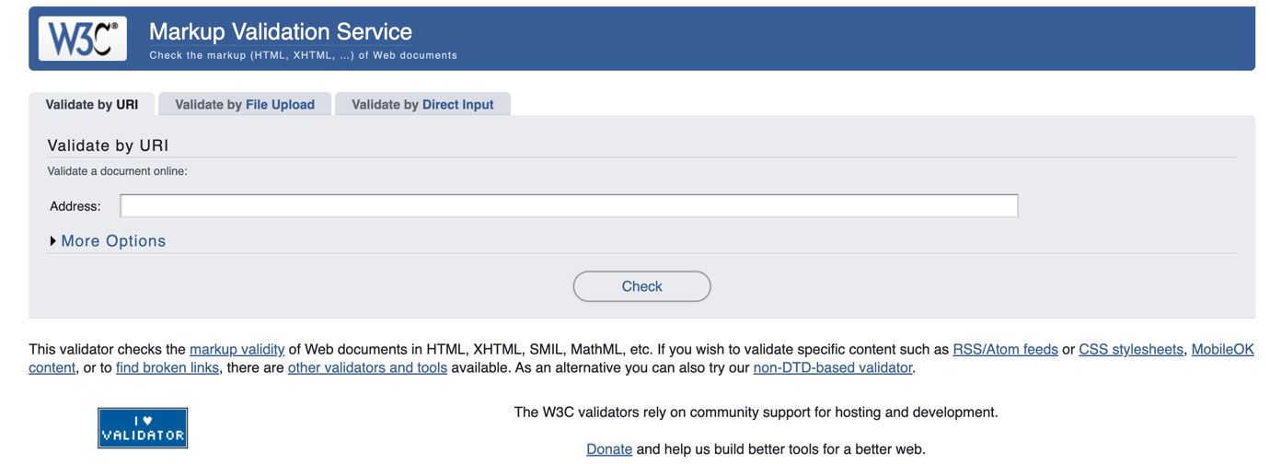This screenshot has width=1270, height=464.
Task: Click the Check button
Action: (x=641, y=286)
